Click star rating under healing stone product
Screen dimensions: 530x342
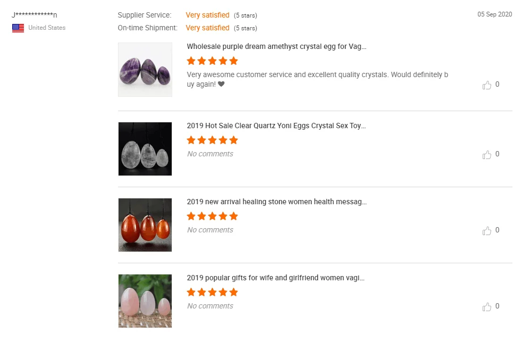(x=212, y=216)
